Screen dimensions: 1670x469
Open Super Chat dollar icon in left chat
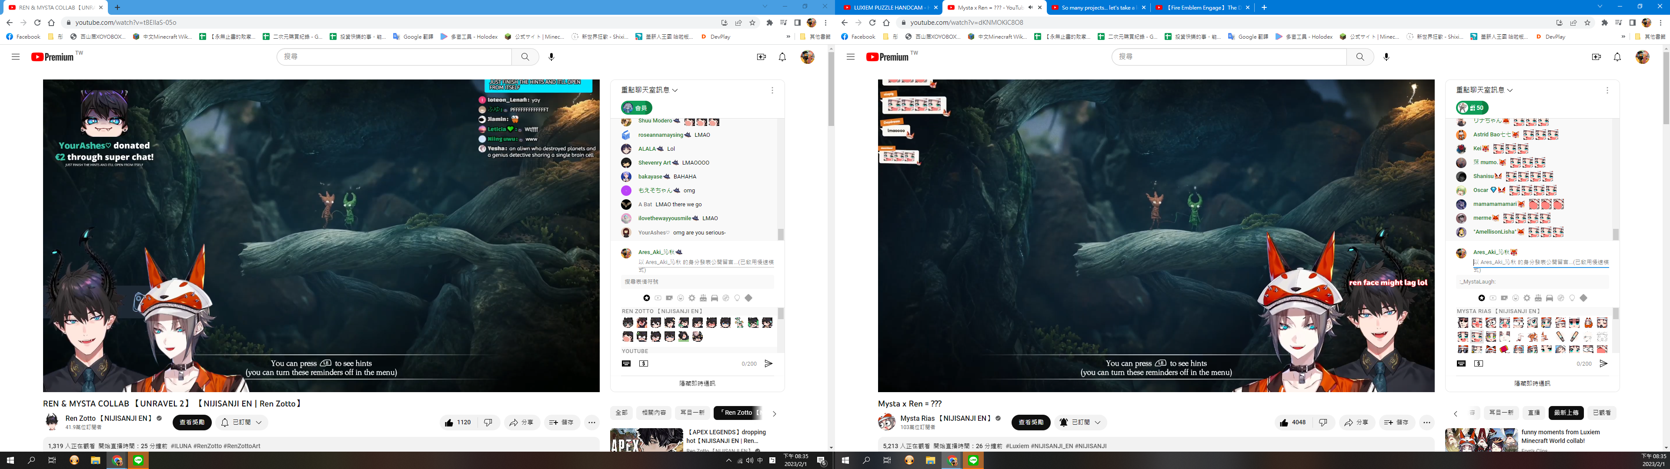pos(644,363)
